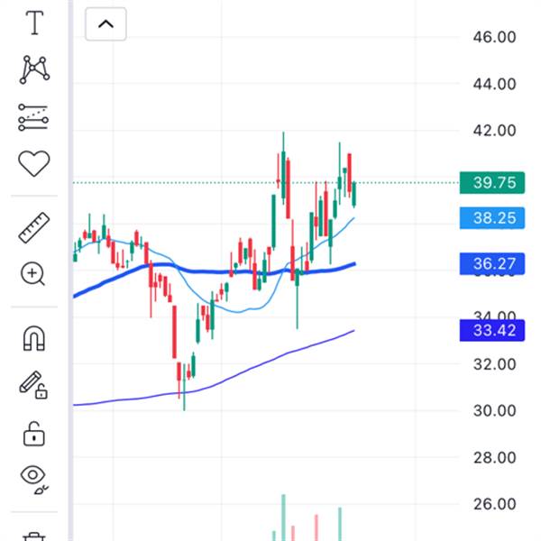Click the 42.00 price axis label
This screenshot has width=541, height=541.
[494, 131]
